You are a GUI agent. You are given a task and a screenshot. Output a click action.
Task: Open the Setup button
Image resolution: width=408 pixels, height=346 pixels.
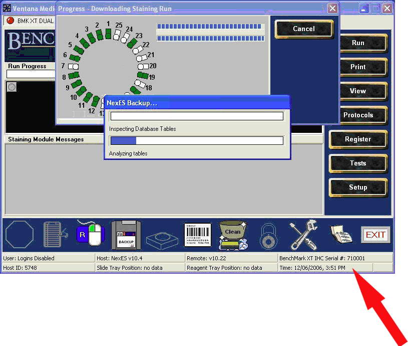pyautogui.click(x=358, y=188)
